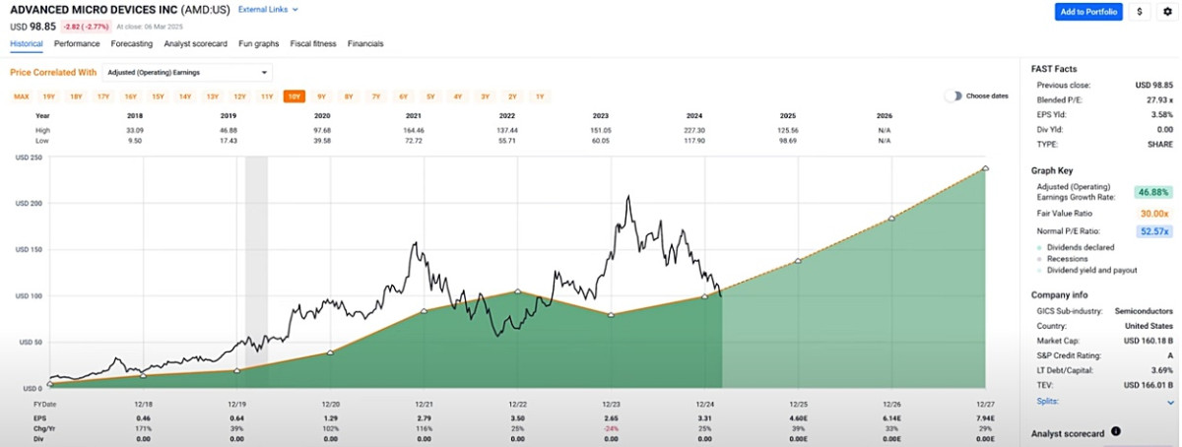
Task: Click the orange 30.00x Fair Value Ratio
Action: coord(1155,212)
